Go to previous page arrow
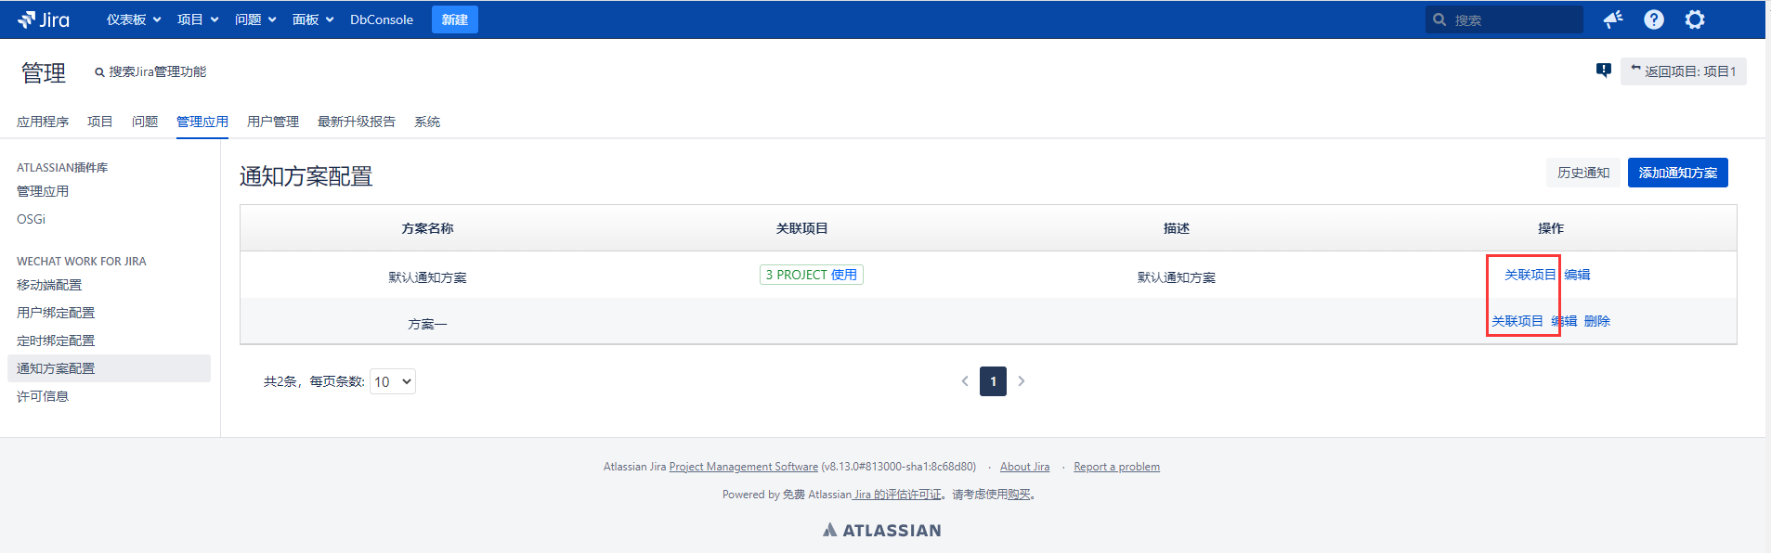 tap(965, 381)
